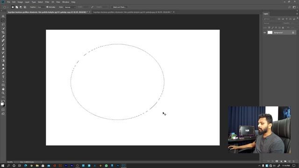The height and width of the screenshot is (168, 299).
Task: Select the Horizontal Type tool
Action: [3, 77]
